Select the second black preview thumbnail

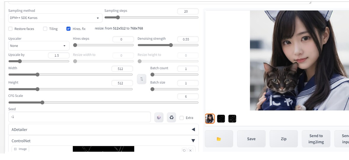pyautogui.click(x=232, y=119)
